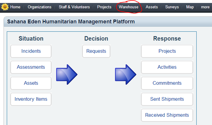Viewport: 212px width, 125px height.
Task: Open the Home menu item
Action: pyautogui.click(x=15, y=7)
